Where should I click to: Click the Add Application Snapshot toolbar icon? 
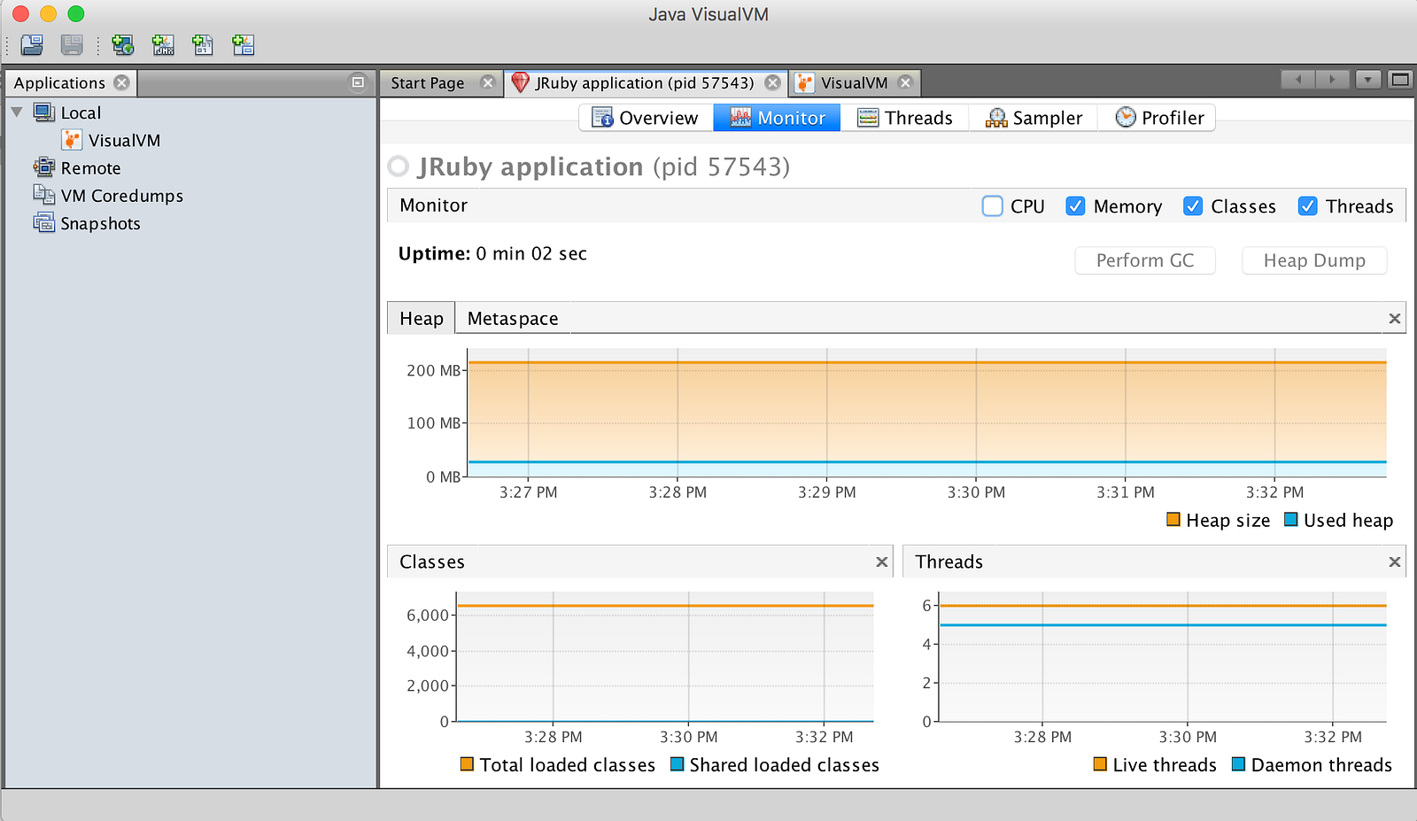pyautogui.click(x=244, y=44)
